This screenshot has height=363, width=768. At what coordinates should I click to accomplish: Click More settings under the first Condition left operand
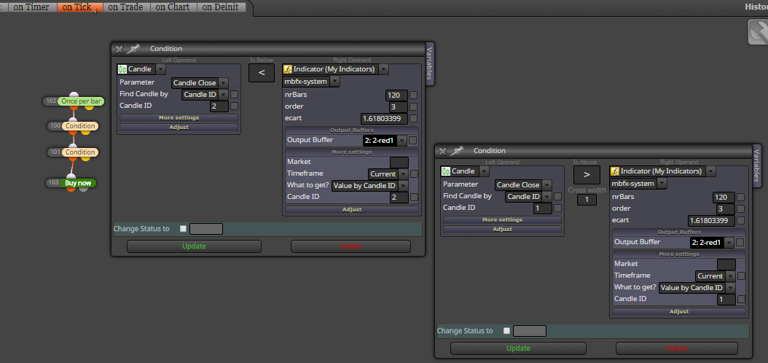pyautogui.click(x=179, y=118)
